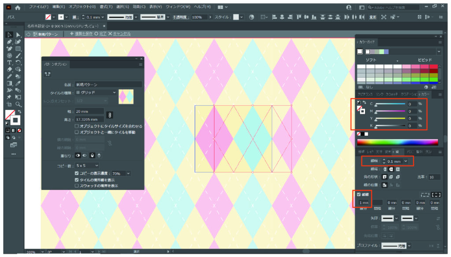The image size is (451, 257).
Task: Click the Pattern Tile tool icon
Action: (48, 74)
